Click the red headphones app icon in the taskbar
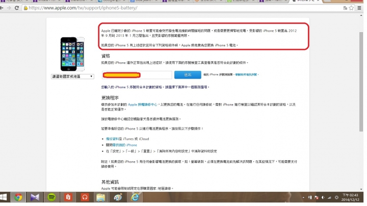This screenshot has width=367, height=206. pyautogui.click(x=85, y=197)
